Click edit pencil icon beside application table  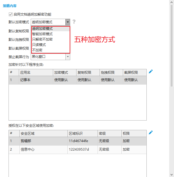point(151,71)
